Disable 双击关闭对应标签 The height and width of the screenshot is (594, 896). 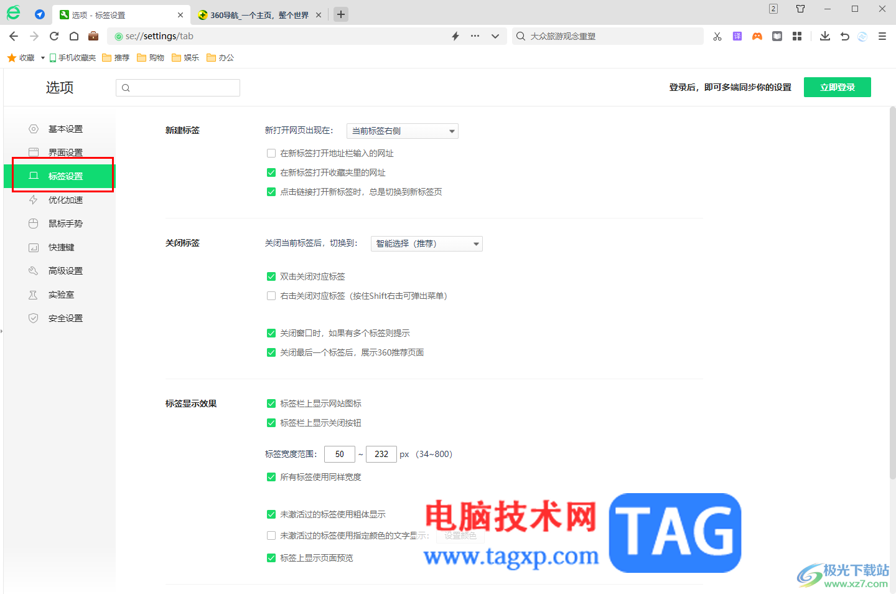coord(271,276)
